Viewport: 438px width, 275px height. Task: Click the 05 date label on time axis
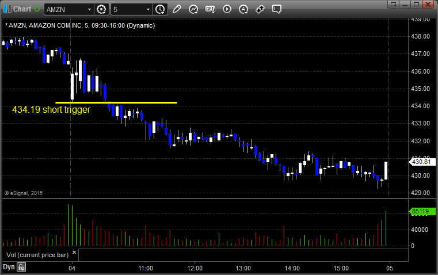coord(390,268)
